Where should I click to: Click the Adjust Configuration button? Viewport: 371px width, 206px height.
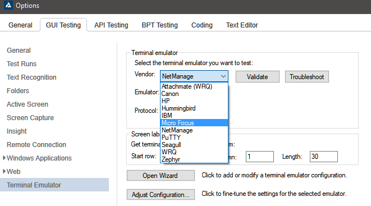[161, 194]
